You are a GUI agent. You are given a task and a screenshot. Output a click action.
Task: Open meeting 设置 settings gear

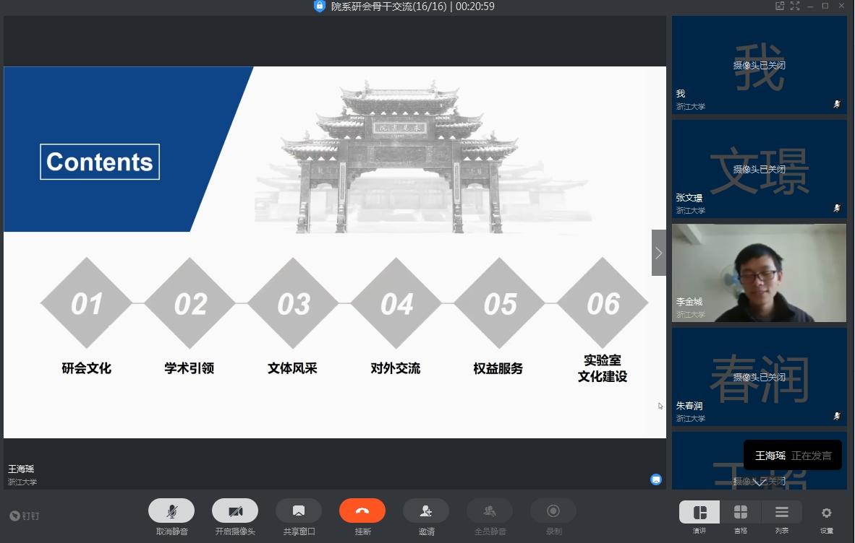826,513
